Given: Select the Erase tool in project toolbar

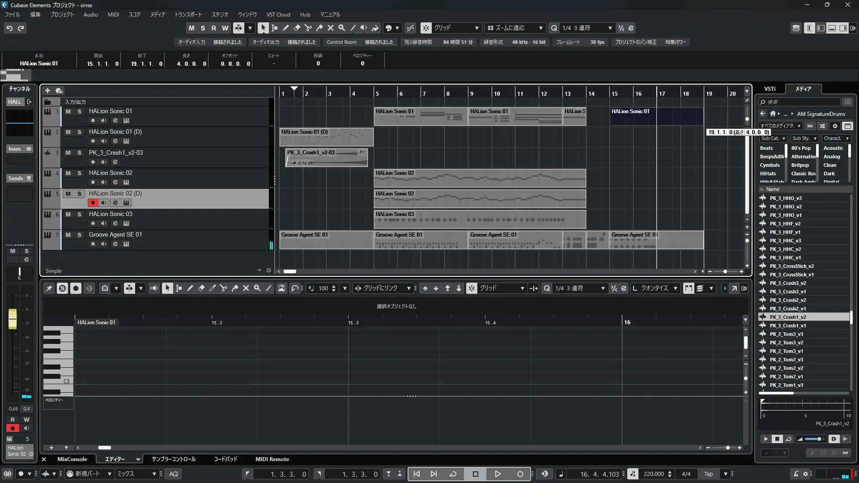Looking at the screenshot, I should 297,28.
